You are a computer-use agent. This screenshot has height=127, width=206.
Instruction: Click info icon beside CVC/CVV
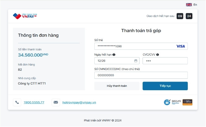click(158, 55)
